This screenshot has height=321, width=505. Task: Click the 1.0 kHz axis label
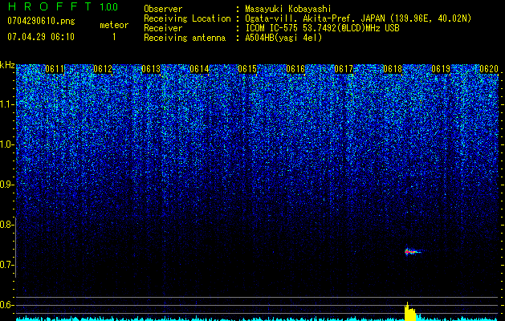point(6,144)
